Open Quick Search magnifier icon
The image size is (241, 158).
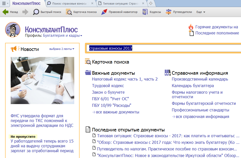point(36,12)
